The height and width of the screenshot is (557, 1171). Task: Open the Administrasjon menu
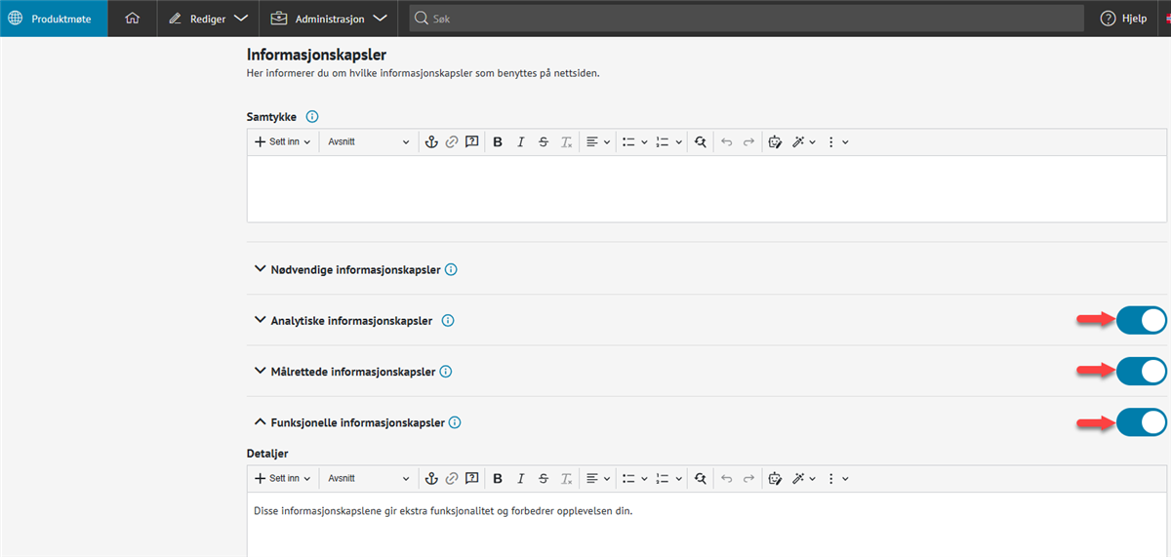(x=329, y=19)
